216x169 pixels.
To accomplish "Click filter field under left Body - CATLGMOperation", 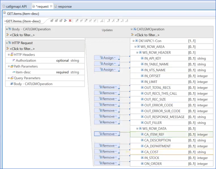I will 22,35.
